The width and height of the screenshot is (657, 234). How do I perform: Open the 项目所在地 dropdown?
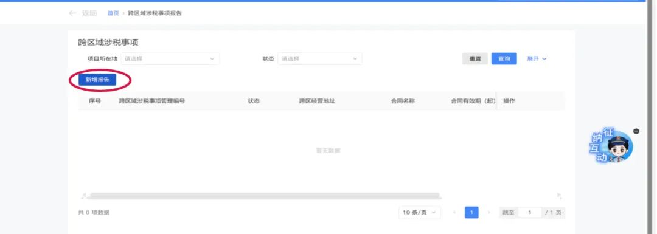[170, 58]
